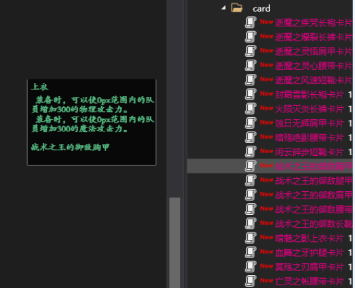Screen dimensions: 355x288
Task: Select file 蚀日无辉肩甲卡片
Action: (x=310, y=123)
